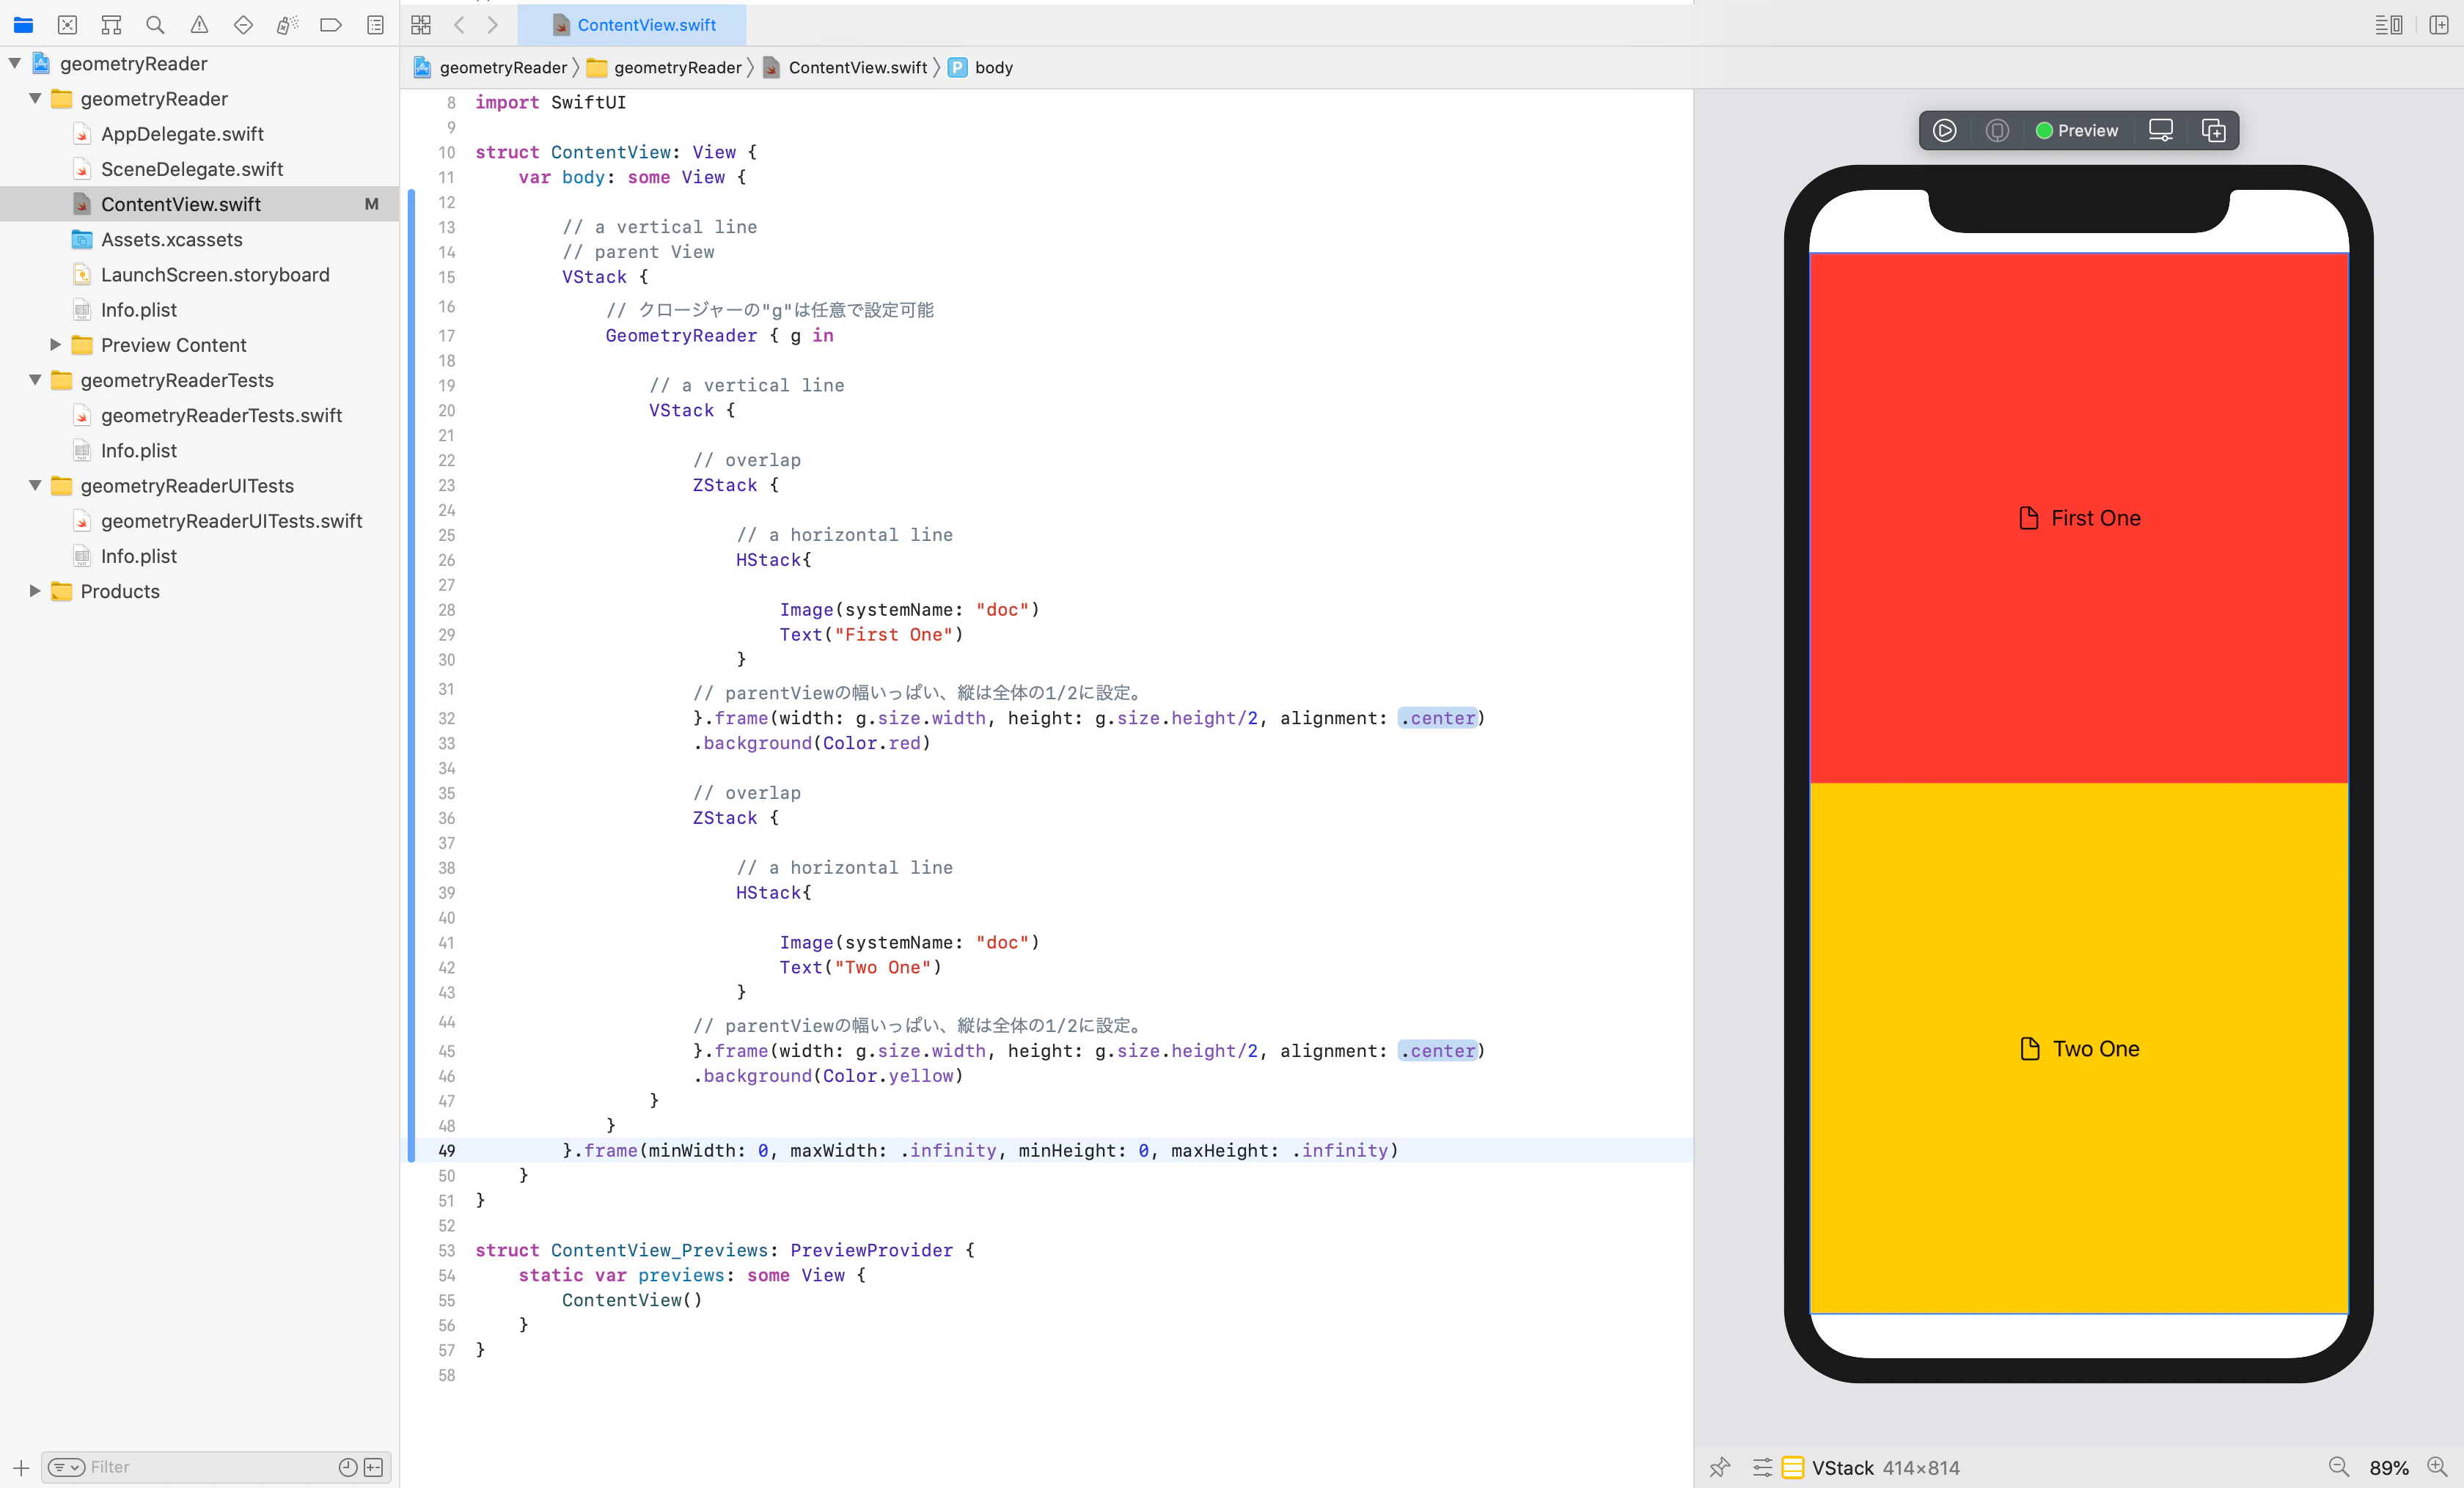
Task: Open the preview inspect settings icon
Action: tap(1762, 1467)
